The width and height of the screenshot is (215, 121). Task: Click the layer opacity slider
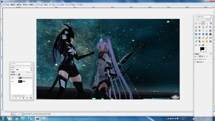pos(22,72)
